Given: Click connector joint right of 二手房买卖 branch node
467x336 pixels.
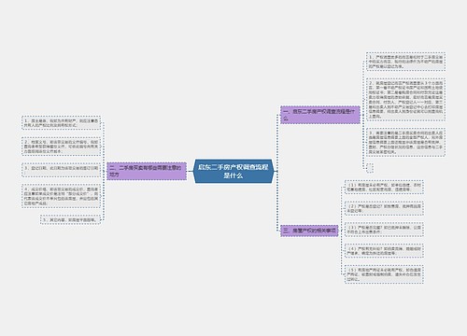Looking at the screenshot, I should [190, 171].
